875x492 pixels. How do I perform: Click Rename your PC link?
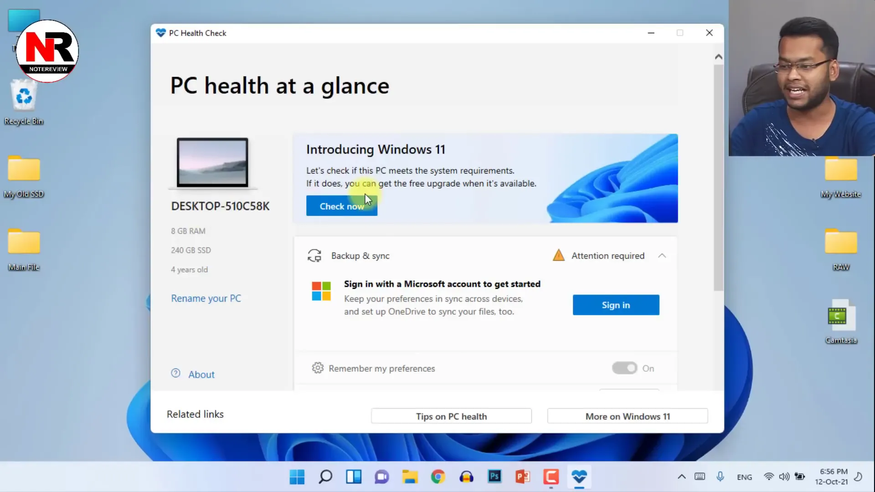[206, 297]
